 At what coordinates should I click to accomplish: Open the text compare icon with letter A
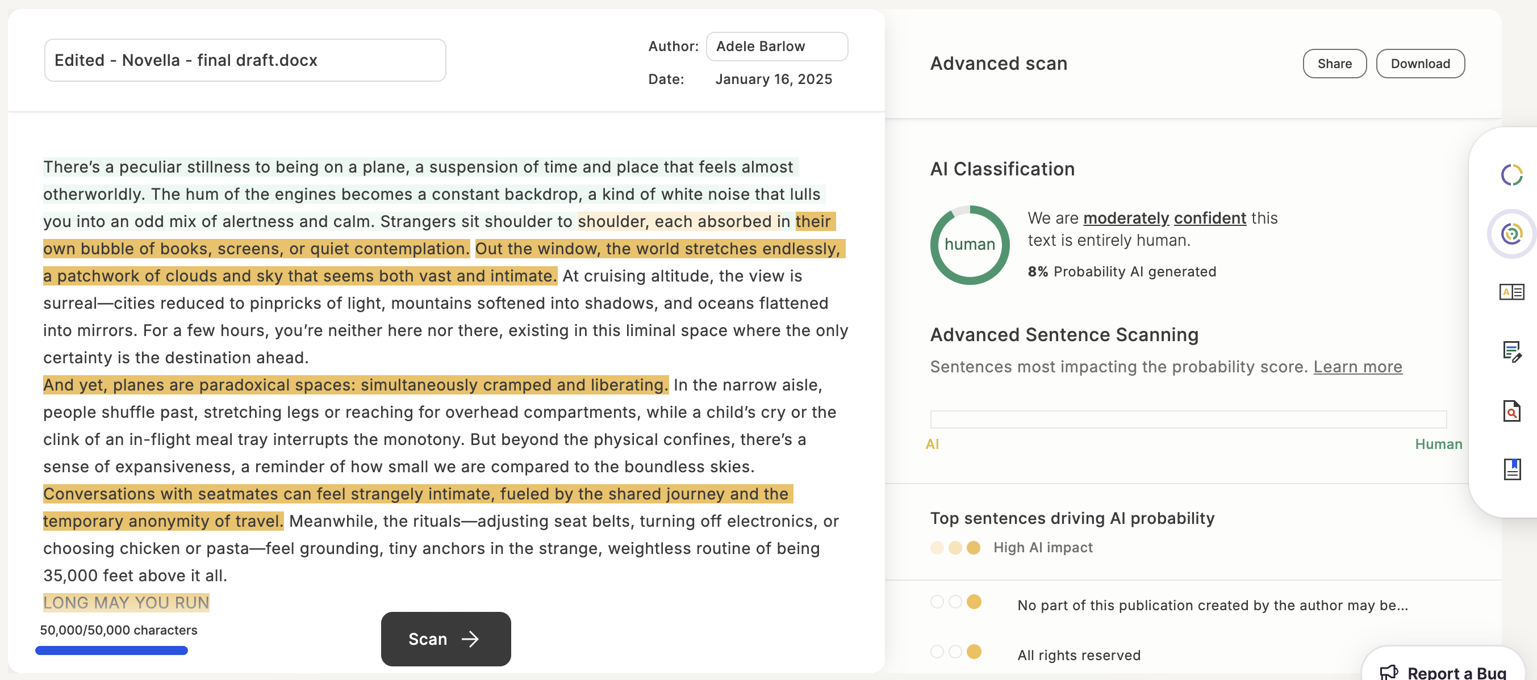point(1511,292)
